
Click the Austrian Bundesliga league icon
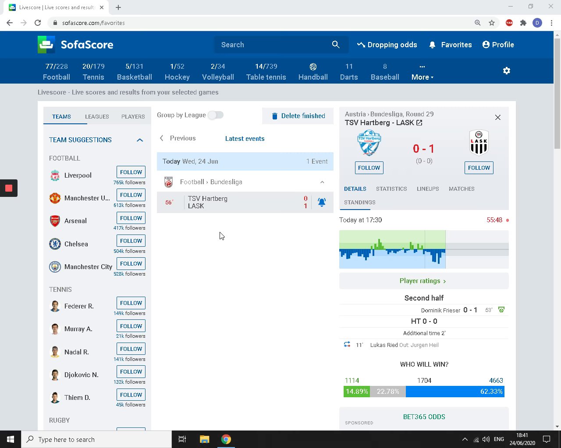[x=169, y=182]
